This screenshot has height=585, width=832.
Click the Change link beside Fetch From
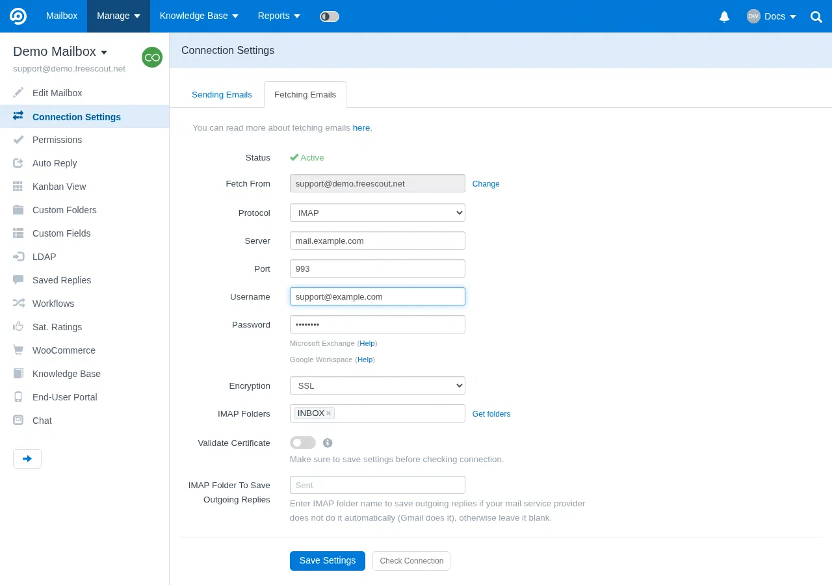(486, 184)
